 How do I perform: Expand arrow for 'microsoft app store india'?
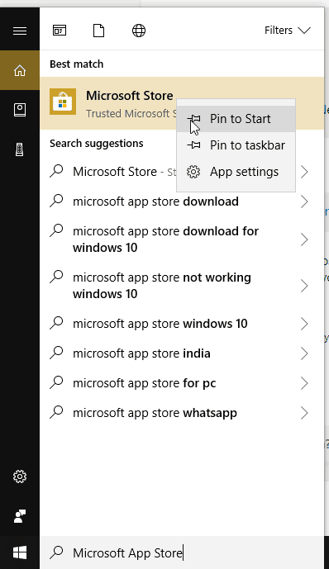304,353
